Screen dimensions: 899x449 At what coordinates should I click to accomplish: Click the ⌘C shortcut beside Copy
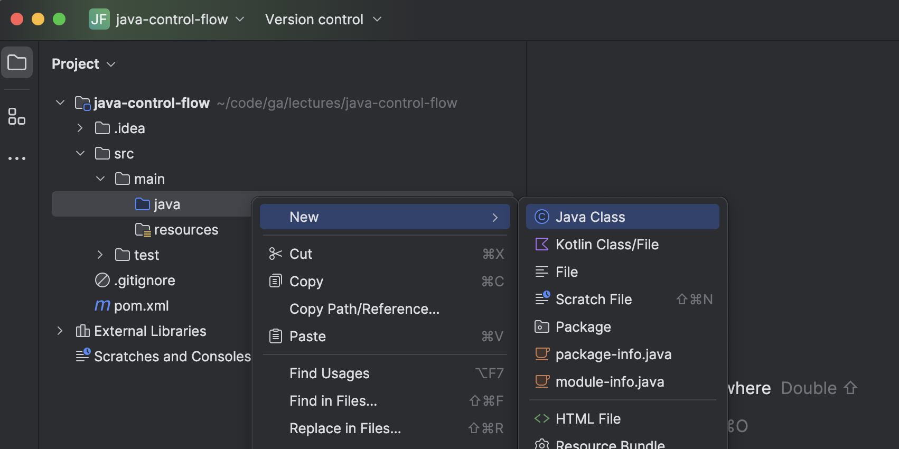[x=492, y=282]
